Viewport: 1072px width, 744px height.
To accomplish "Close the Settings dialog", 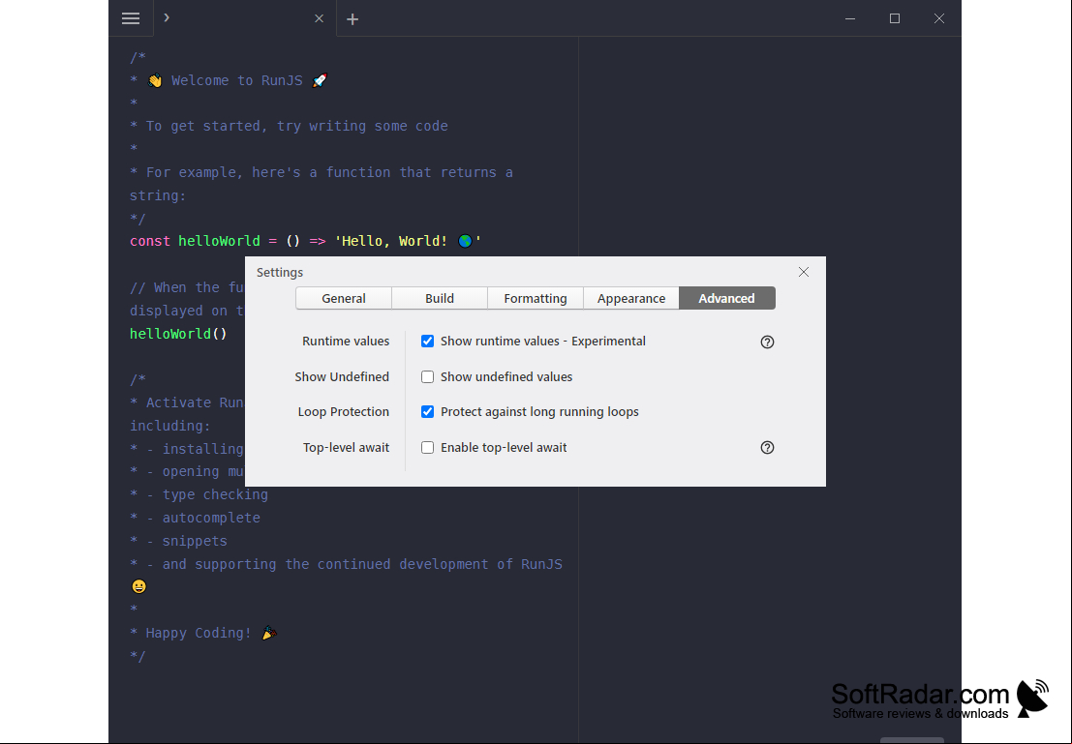I will [804, 272].
